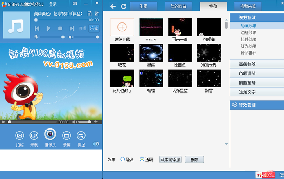
Task: Click the video fullscreen move icon
Action: [96, 122]
